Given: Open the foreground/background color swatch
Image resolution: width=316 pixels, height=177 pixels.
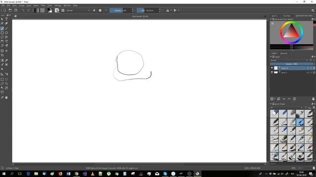Looking at the screenshot, I should coord(49,10).
